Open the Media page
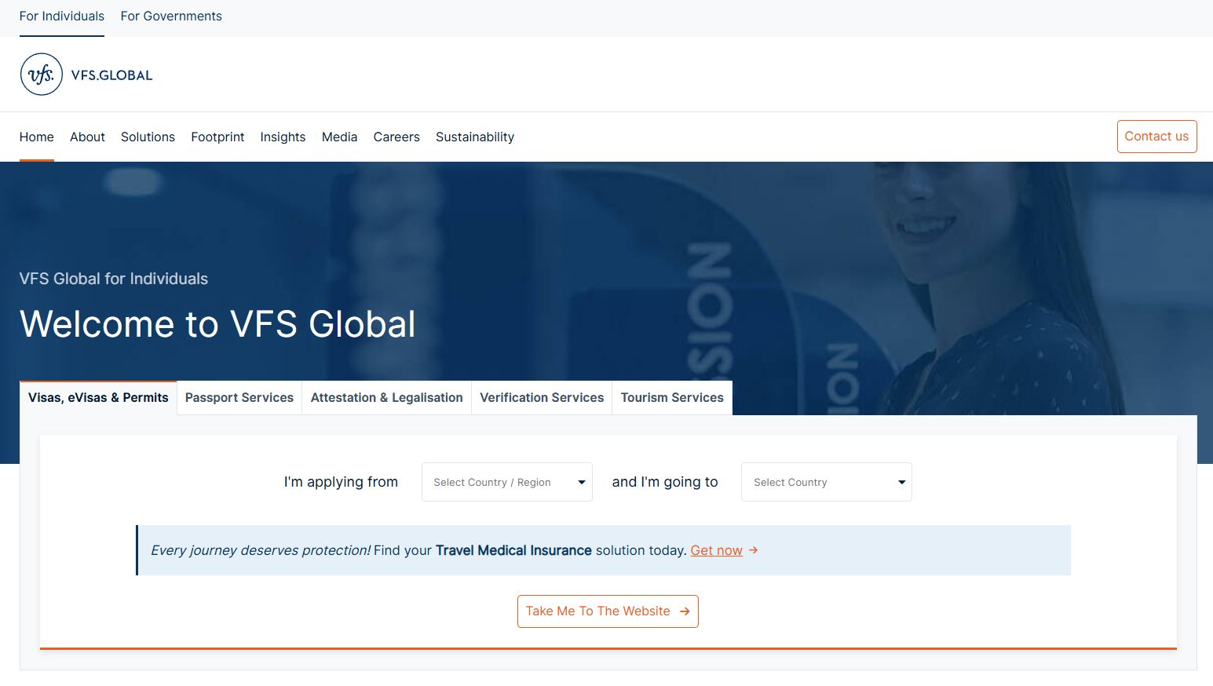The image size is (1213, 686). pyautogui.click(x=339, y=137)
